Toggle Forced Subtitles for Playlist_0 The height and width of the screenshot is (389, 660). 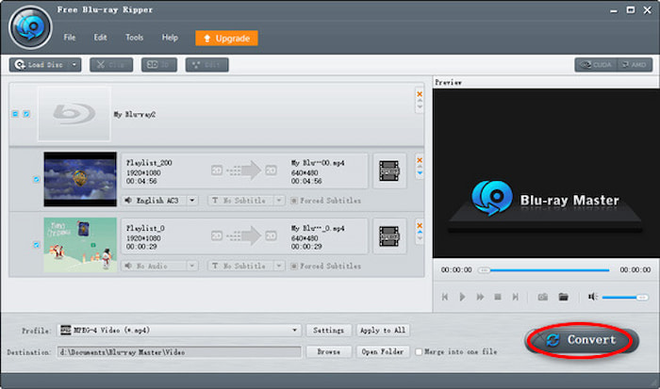click(x=294, y=267)
